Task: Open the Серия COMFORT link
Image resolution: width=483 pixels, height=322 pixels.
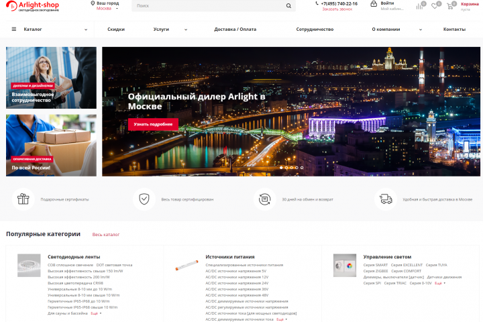Action: [406, 271]
